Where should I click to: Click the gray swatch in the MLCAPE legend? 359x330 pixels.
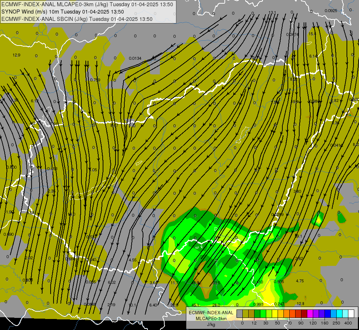pyautogui.click(x=240, y=314)
